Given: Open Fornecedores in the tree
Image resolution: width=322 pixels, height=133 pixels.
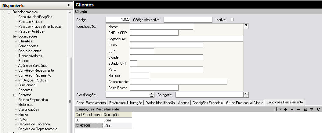Looking at the screenshot, I should tap(28, 46).
